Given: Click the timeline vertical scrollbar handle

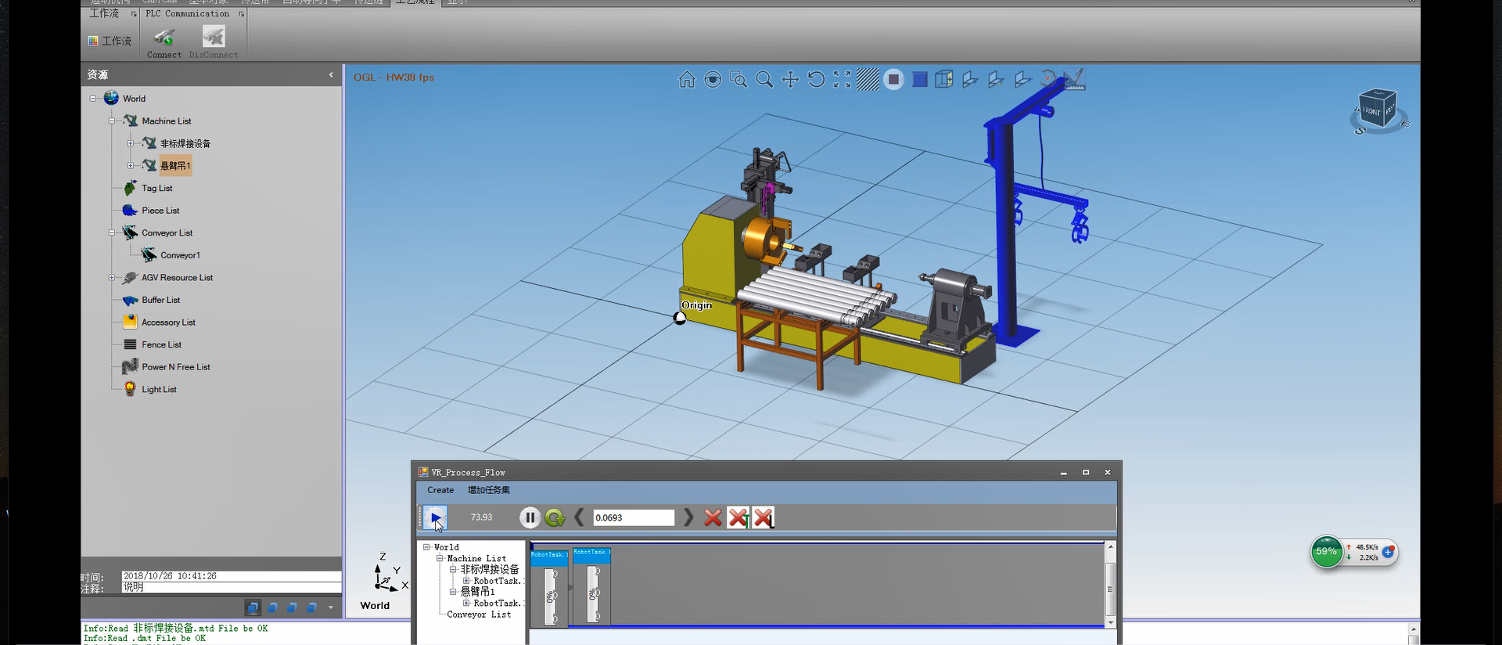Looking at the screenshot, I should [1109, 589].
